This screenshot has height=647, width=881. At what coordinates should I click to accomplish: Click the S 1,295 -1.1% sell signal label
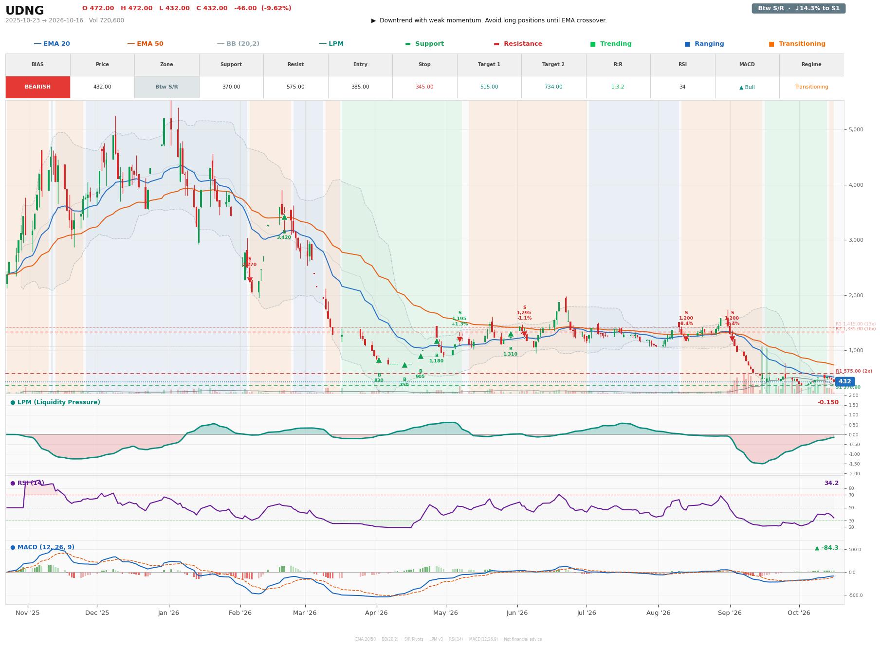524,313
